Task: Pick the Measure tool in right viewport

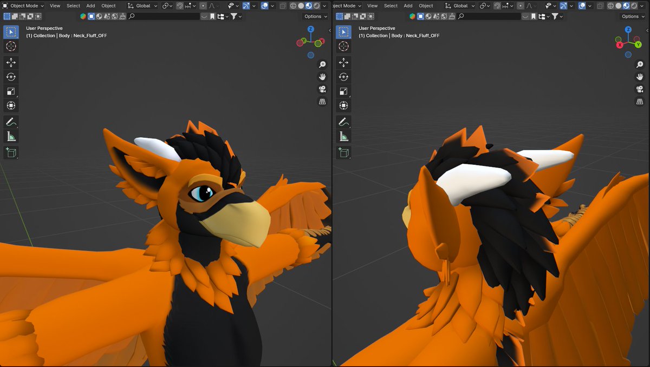Action: pos(343,136)
